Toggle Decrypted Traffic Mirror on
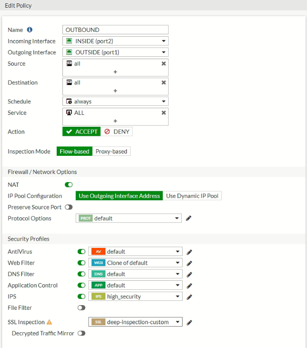This screenshot has height=348, width=307. coord(82,333)
